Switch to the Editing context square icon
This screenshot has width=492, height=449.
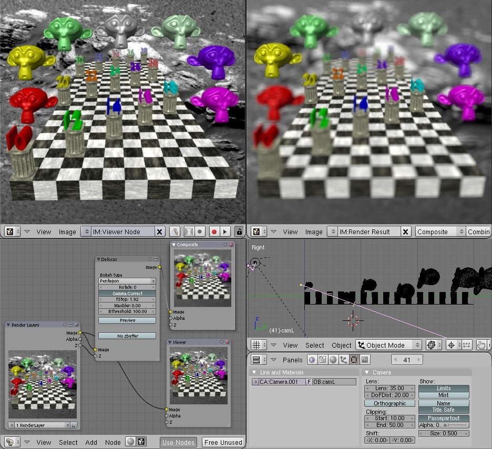pyautogui.click(x=354, y=360)
